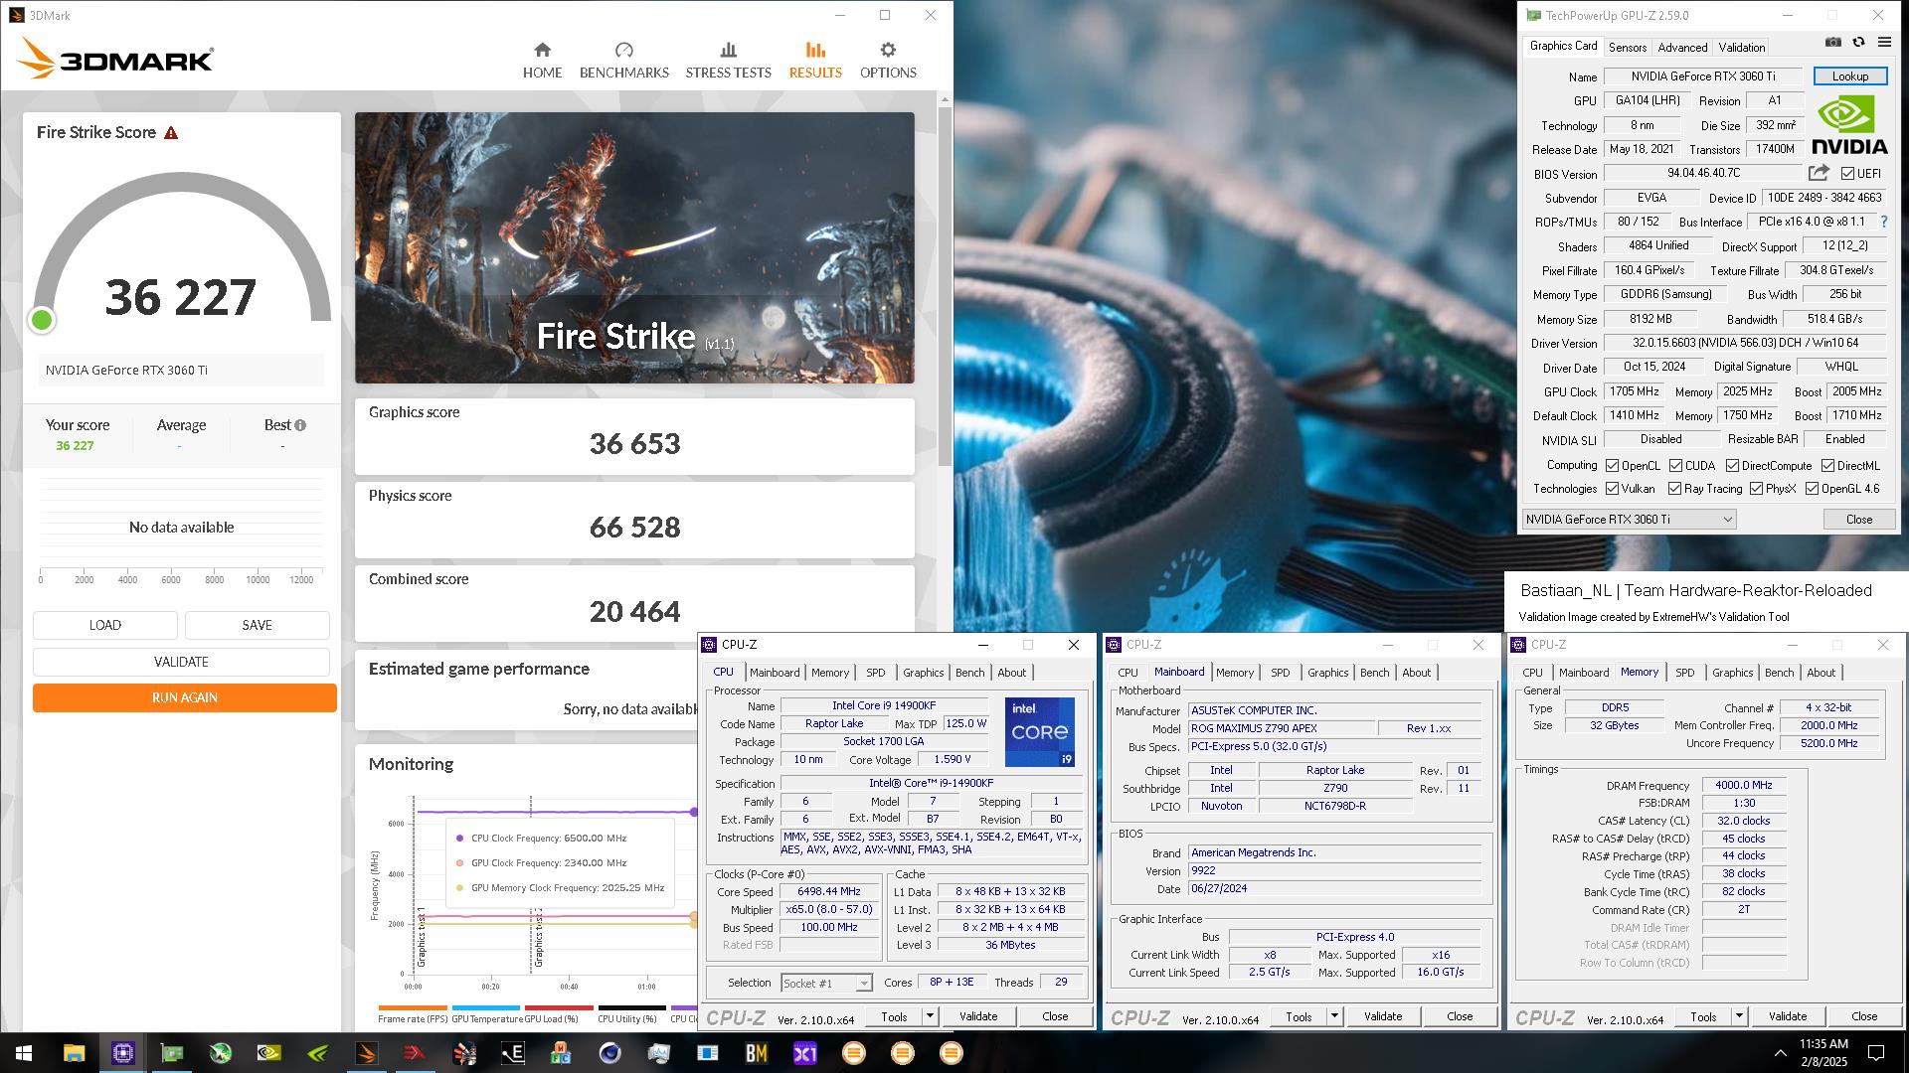Toggle the Ray Tracing checkbox
This screenshot has width=1909, height=1073.
pyautogui.click(x=1675, y=489)
